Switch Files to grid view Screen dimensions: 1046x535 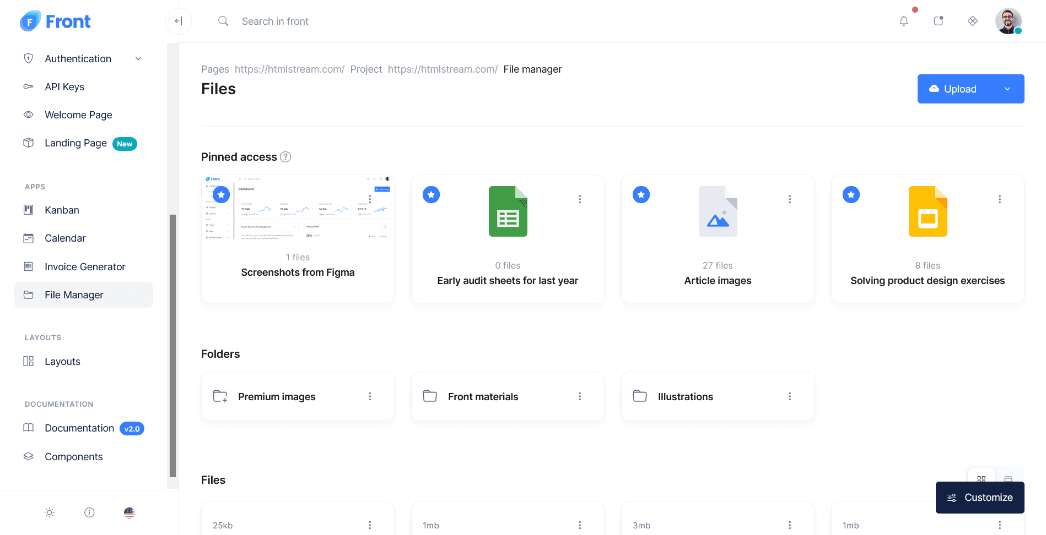pyautogui.click(x=981, y=479)
